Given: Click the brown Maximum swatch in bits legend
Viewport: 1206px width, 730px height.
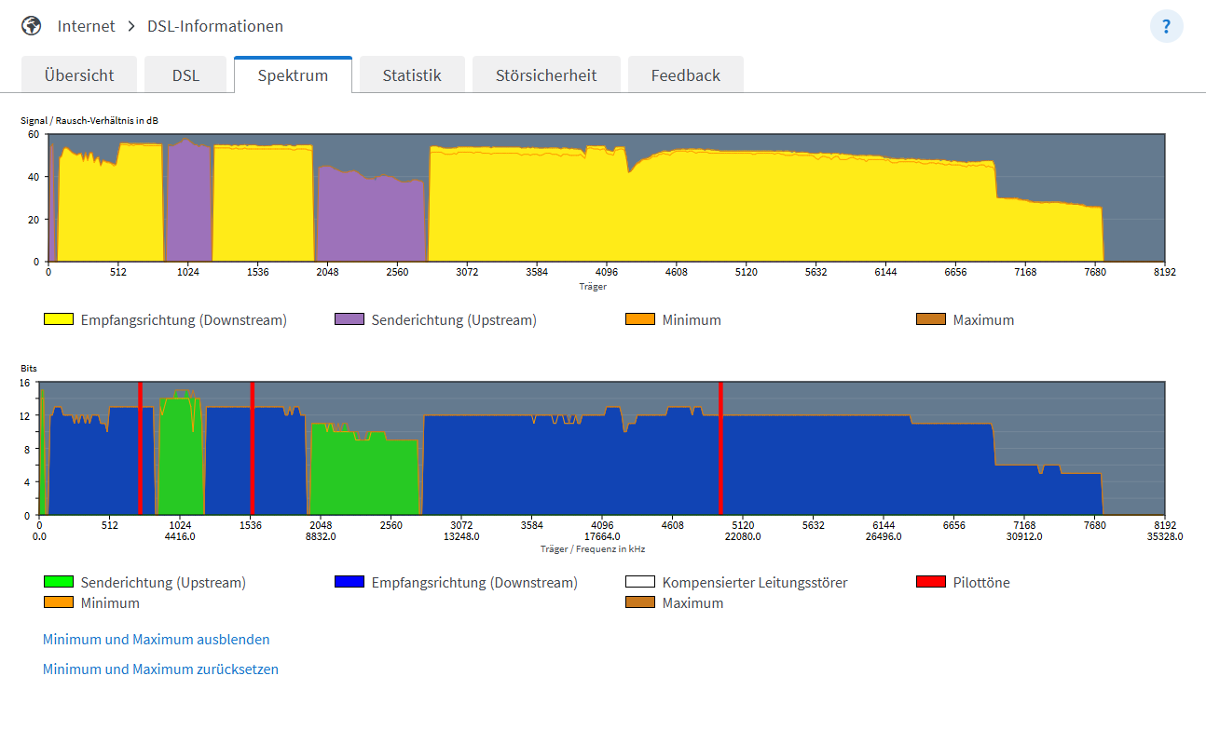Looking at the screenshot, I should [x=640, y=602].
